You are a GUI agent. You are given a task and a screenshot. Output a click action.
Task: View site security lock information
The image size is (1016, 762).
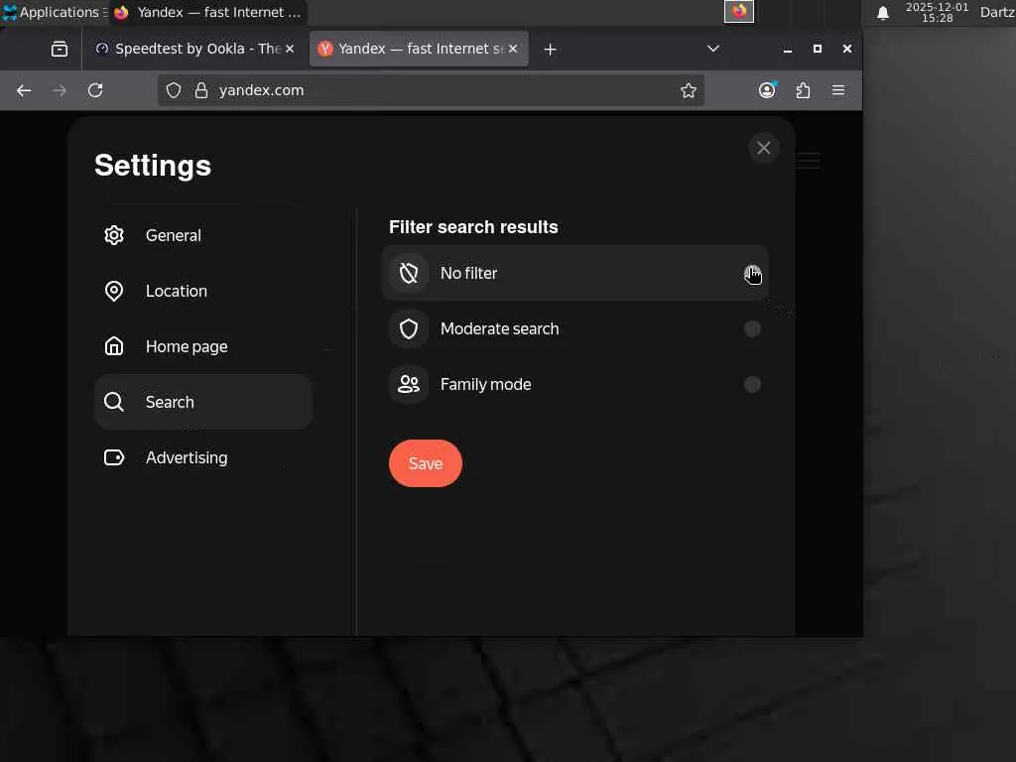pos(200,90)
